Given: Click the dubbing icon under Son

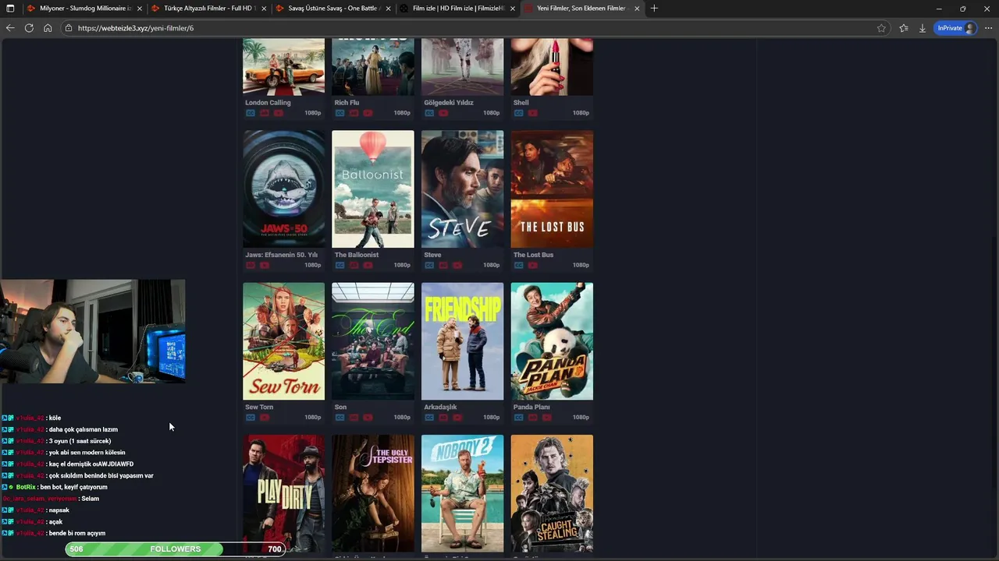Looking at the screenshot, I should click(354, 418).
